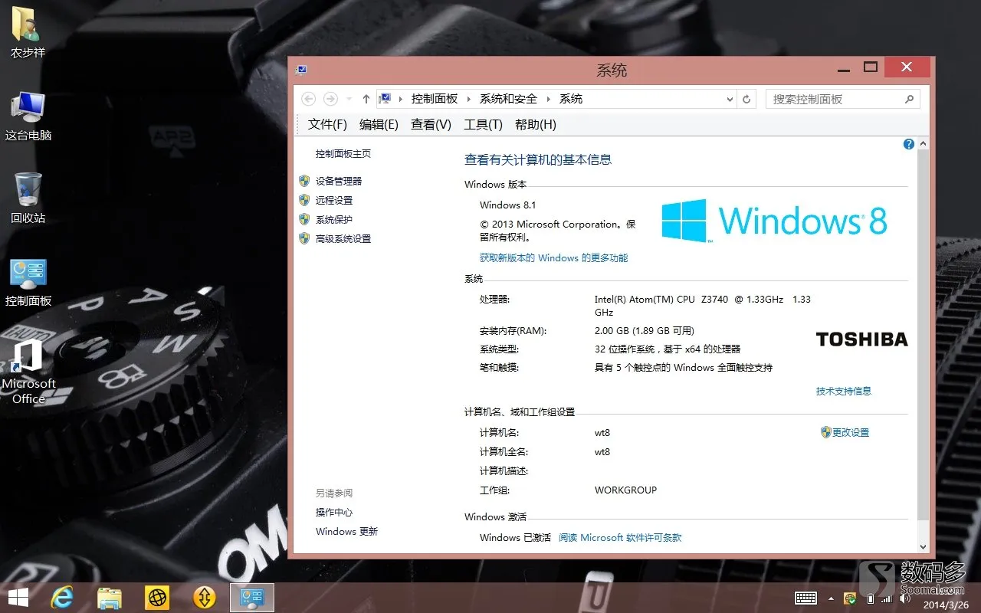The width and height of the screenshot is (981, 613).
Task: Open 系统保护
Action: pyautogui.click(x=334, y=219)
